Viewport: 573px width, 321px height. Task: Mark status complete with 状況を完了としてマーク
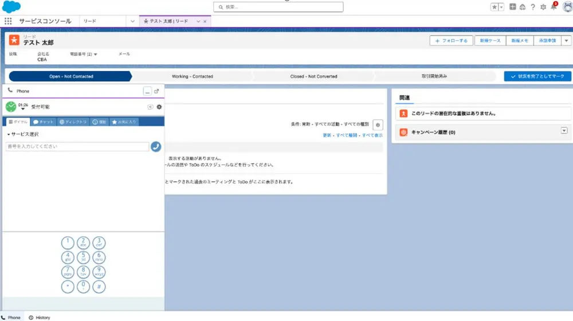537,76
